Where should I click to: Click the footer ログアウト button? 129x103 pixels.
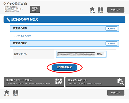coord(116,93)
